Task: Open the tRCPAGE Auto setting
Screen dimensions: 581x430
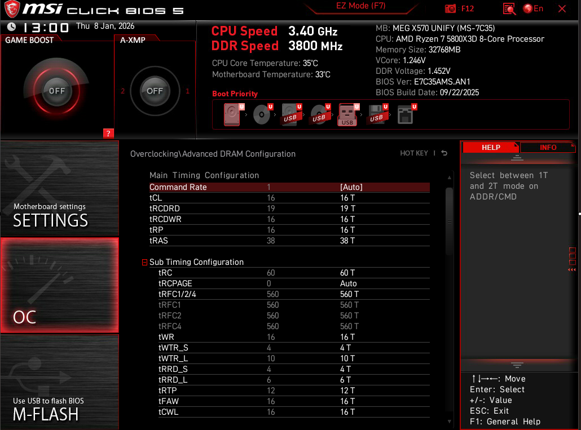Action: click(348, 284)
